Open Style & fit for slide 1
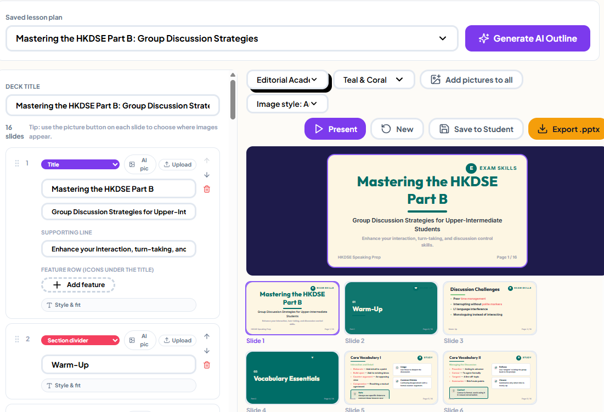This screenshot has width=604, height=412. point(118,305)
